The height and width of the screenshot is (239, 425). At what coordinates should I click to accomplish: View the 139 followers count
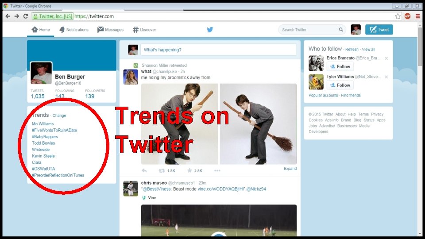(90, 96)
